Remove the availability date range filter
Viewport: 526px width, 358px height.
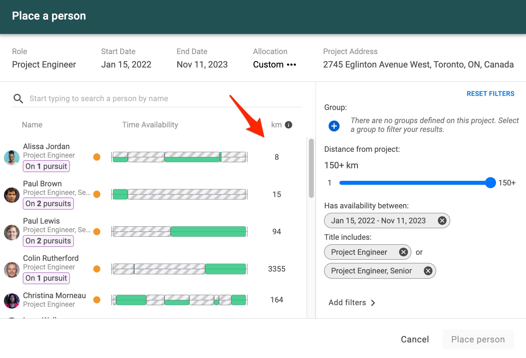pos(442,221)
